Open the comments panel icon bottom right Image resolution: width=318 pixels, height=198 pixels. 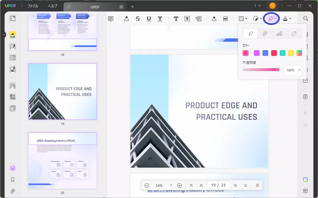pyautogui.click(x=305, y=191)
